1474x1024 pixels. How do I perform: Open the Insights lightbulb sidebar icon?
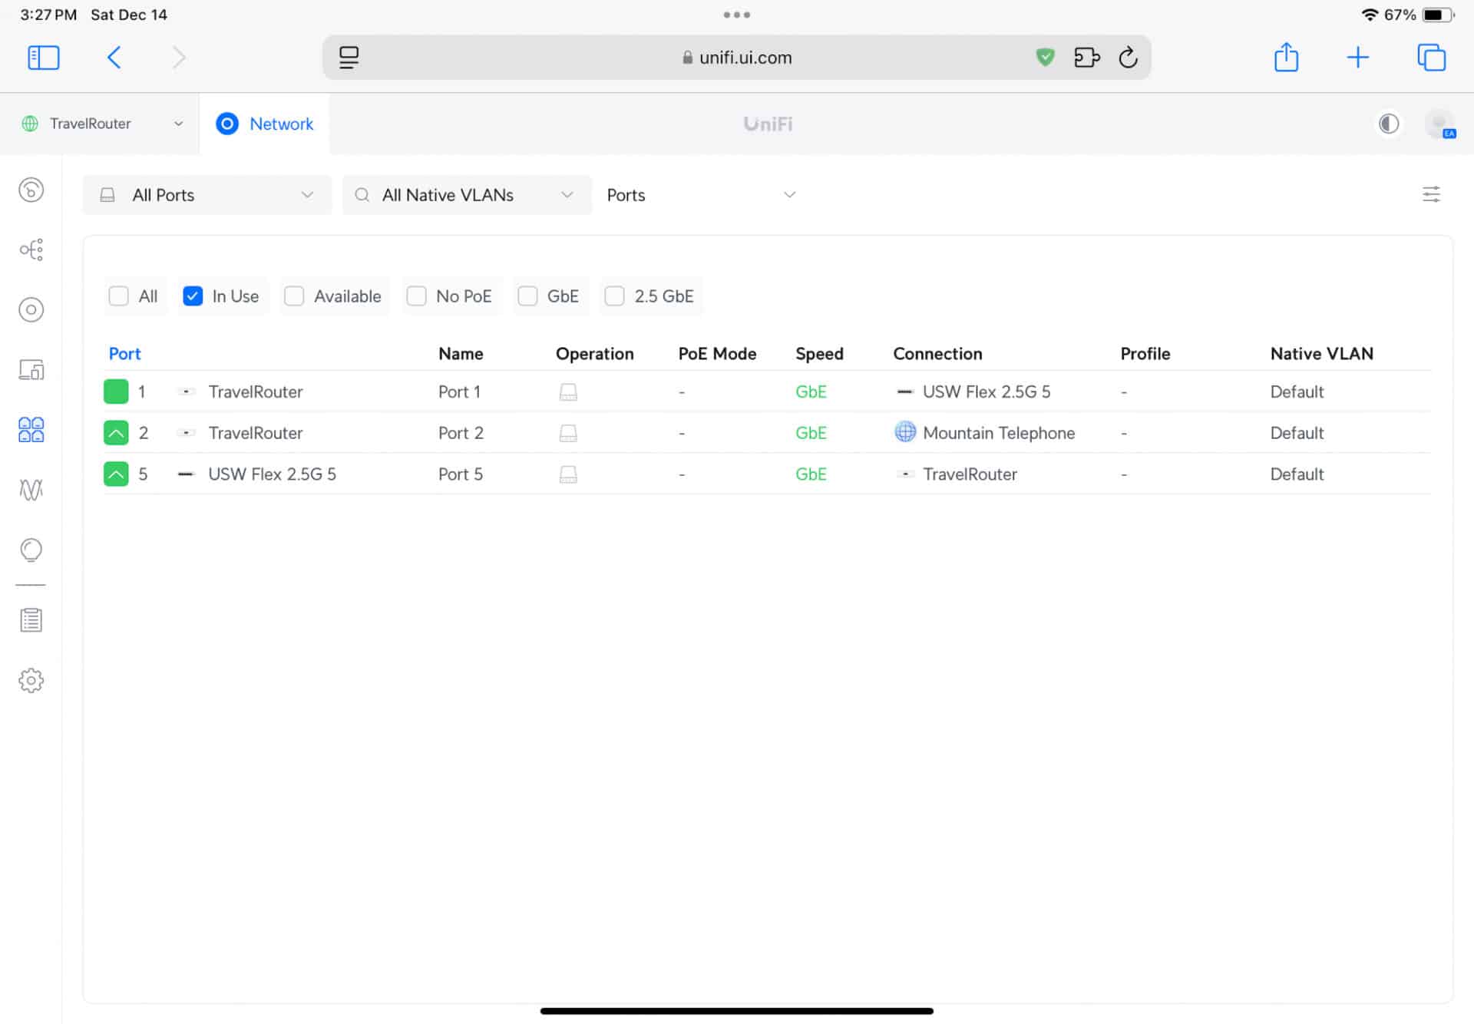(31, 550)
